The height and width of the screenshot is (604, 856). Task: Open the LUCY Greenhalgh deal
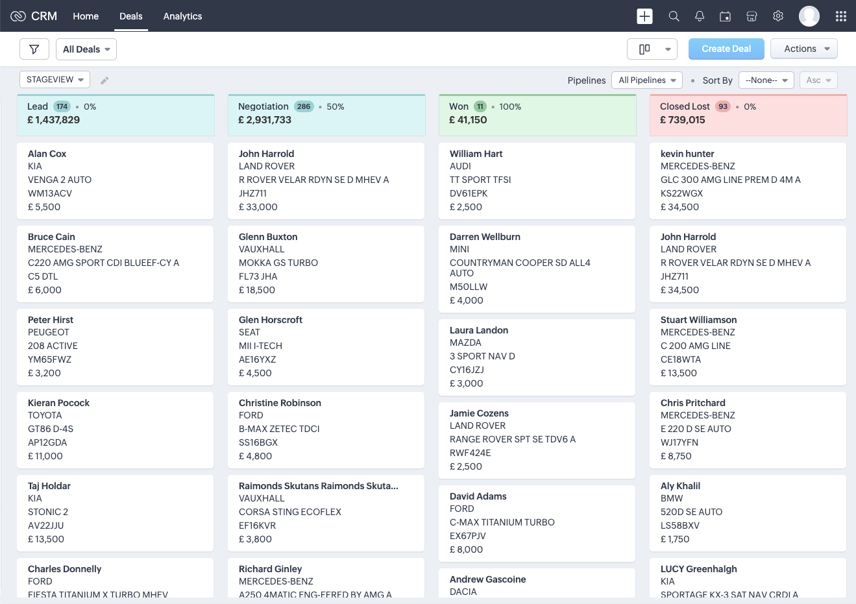pyautogui.click(x=748, y=578)
